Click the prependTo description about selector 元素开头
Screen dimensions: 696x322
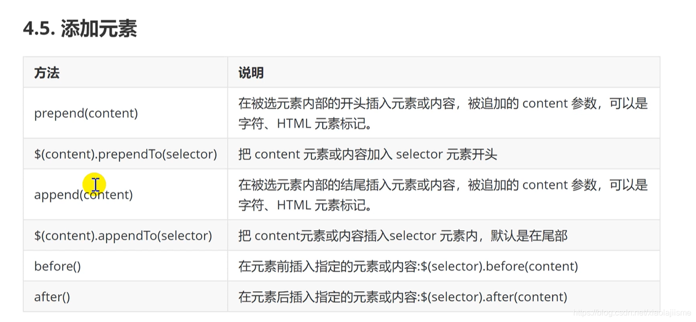pyautogui.click(x=367, y=154)
